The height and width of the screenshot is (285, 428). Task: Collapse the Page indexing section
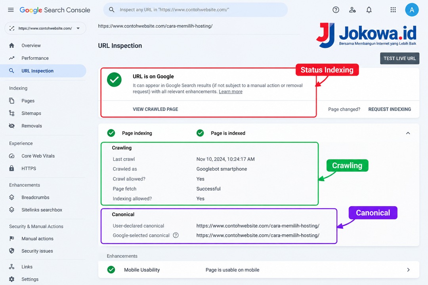(408, 133)
